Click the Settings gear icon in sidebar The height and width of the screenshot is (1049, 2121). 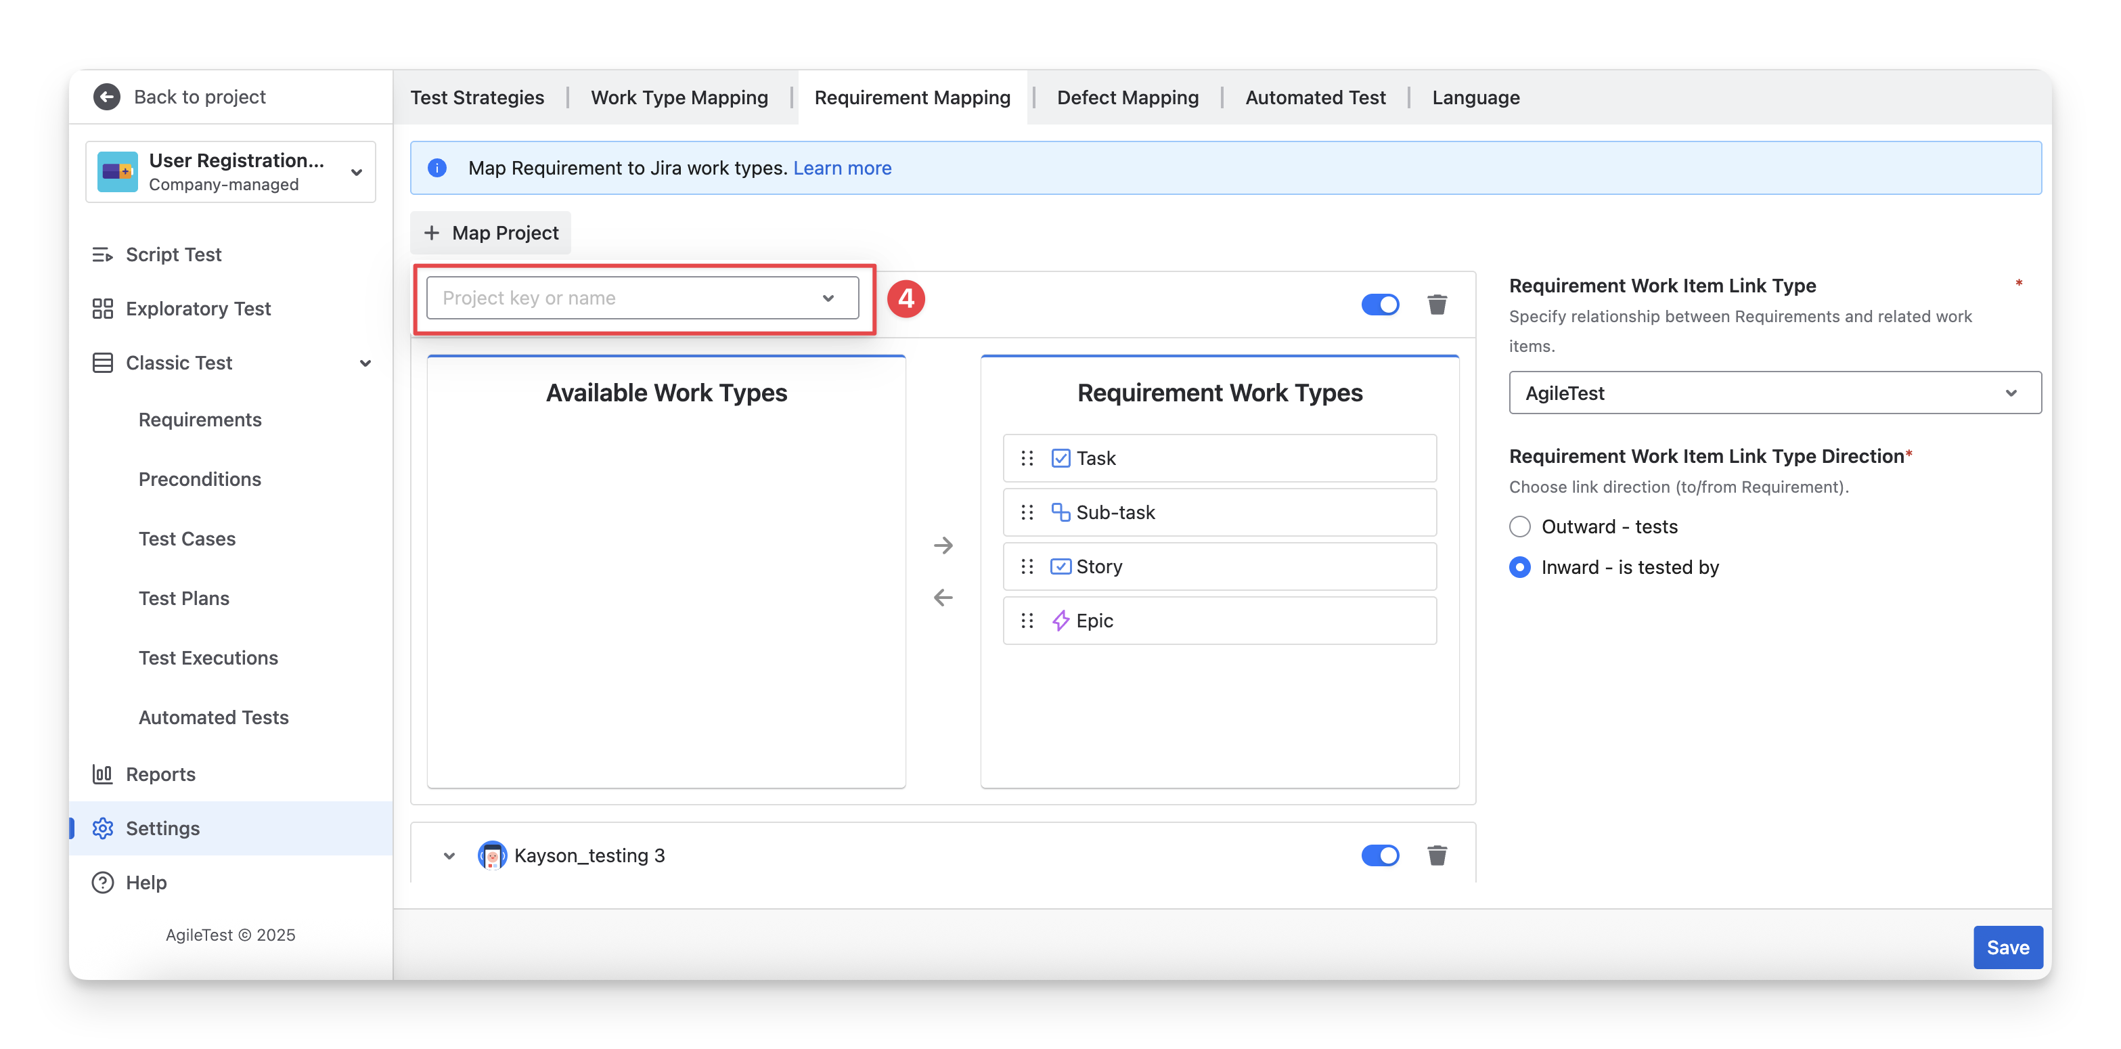(103, 828)
